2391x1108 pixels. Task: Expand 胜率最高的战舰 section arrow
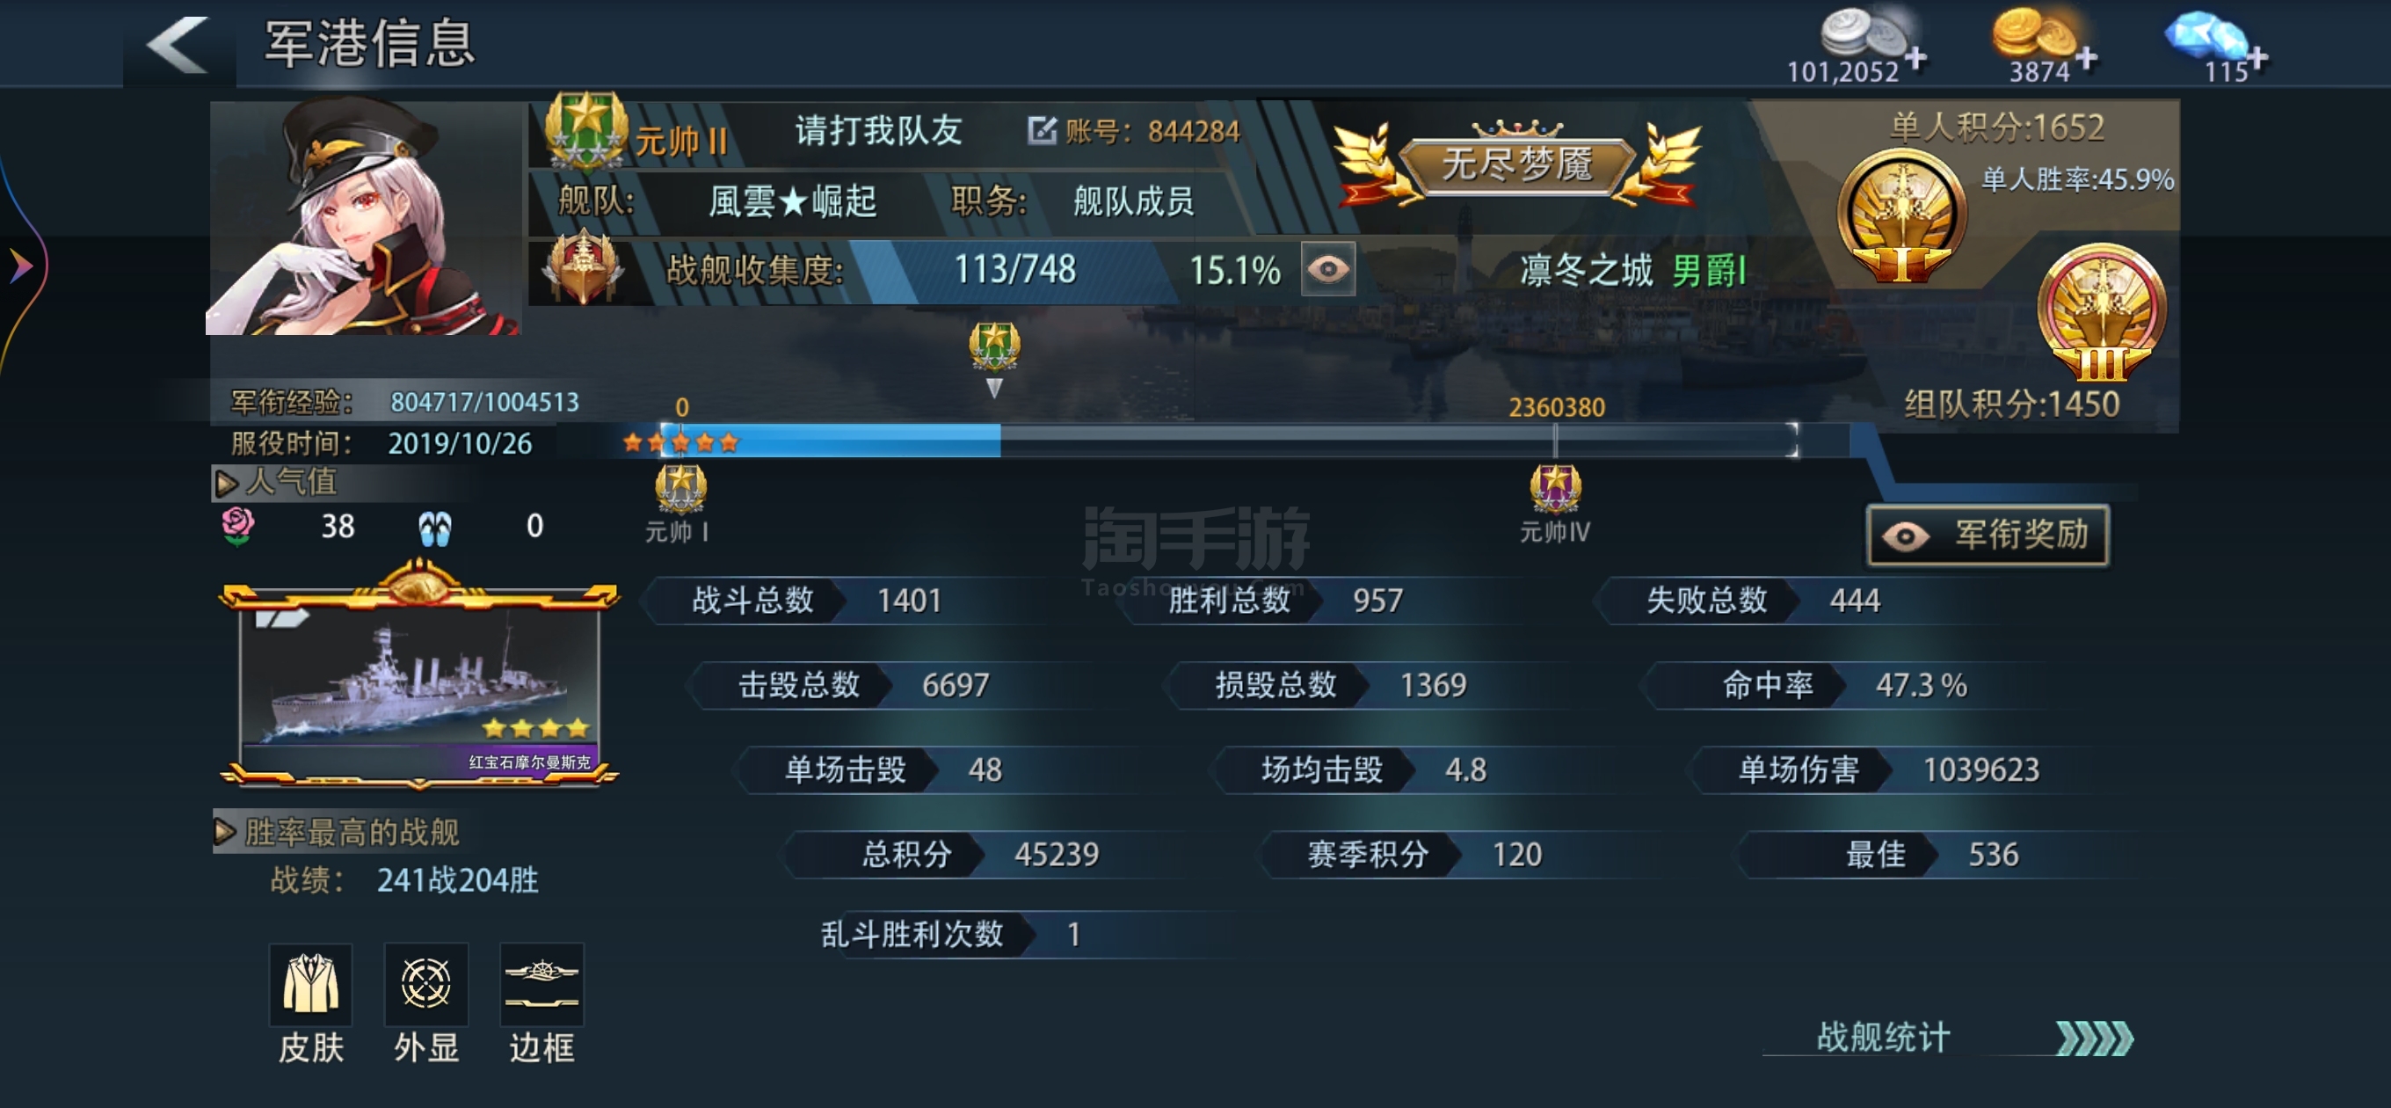pos(223,831)
